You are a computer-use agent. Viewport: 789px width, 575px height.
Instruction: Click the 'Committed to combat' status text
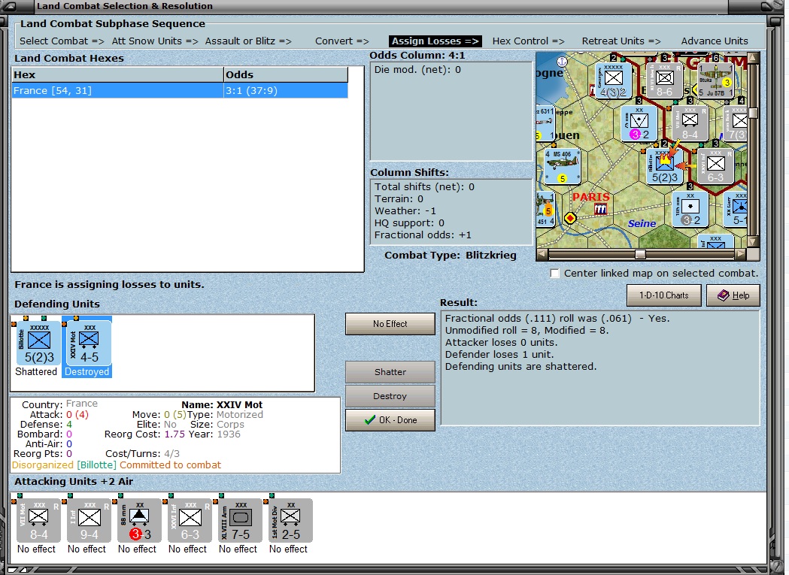click(170, 465)
